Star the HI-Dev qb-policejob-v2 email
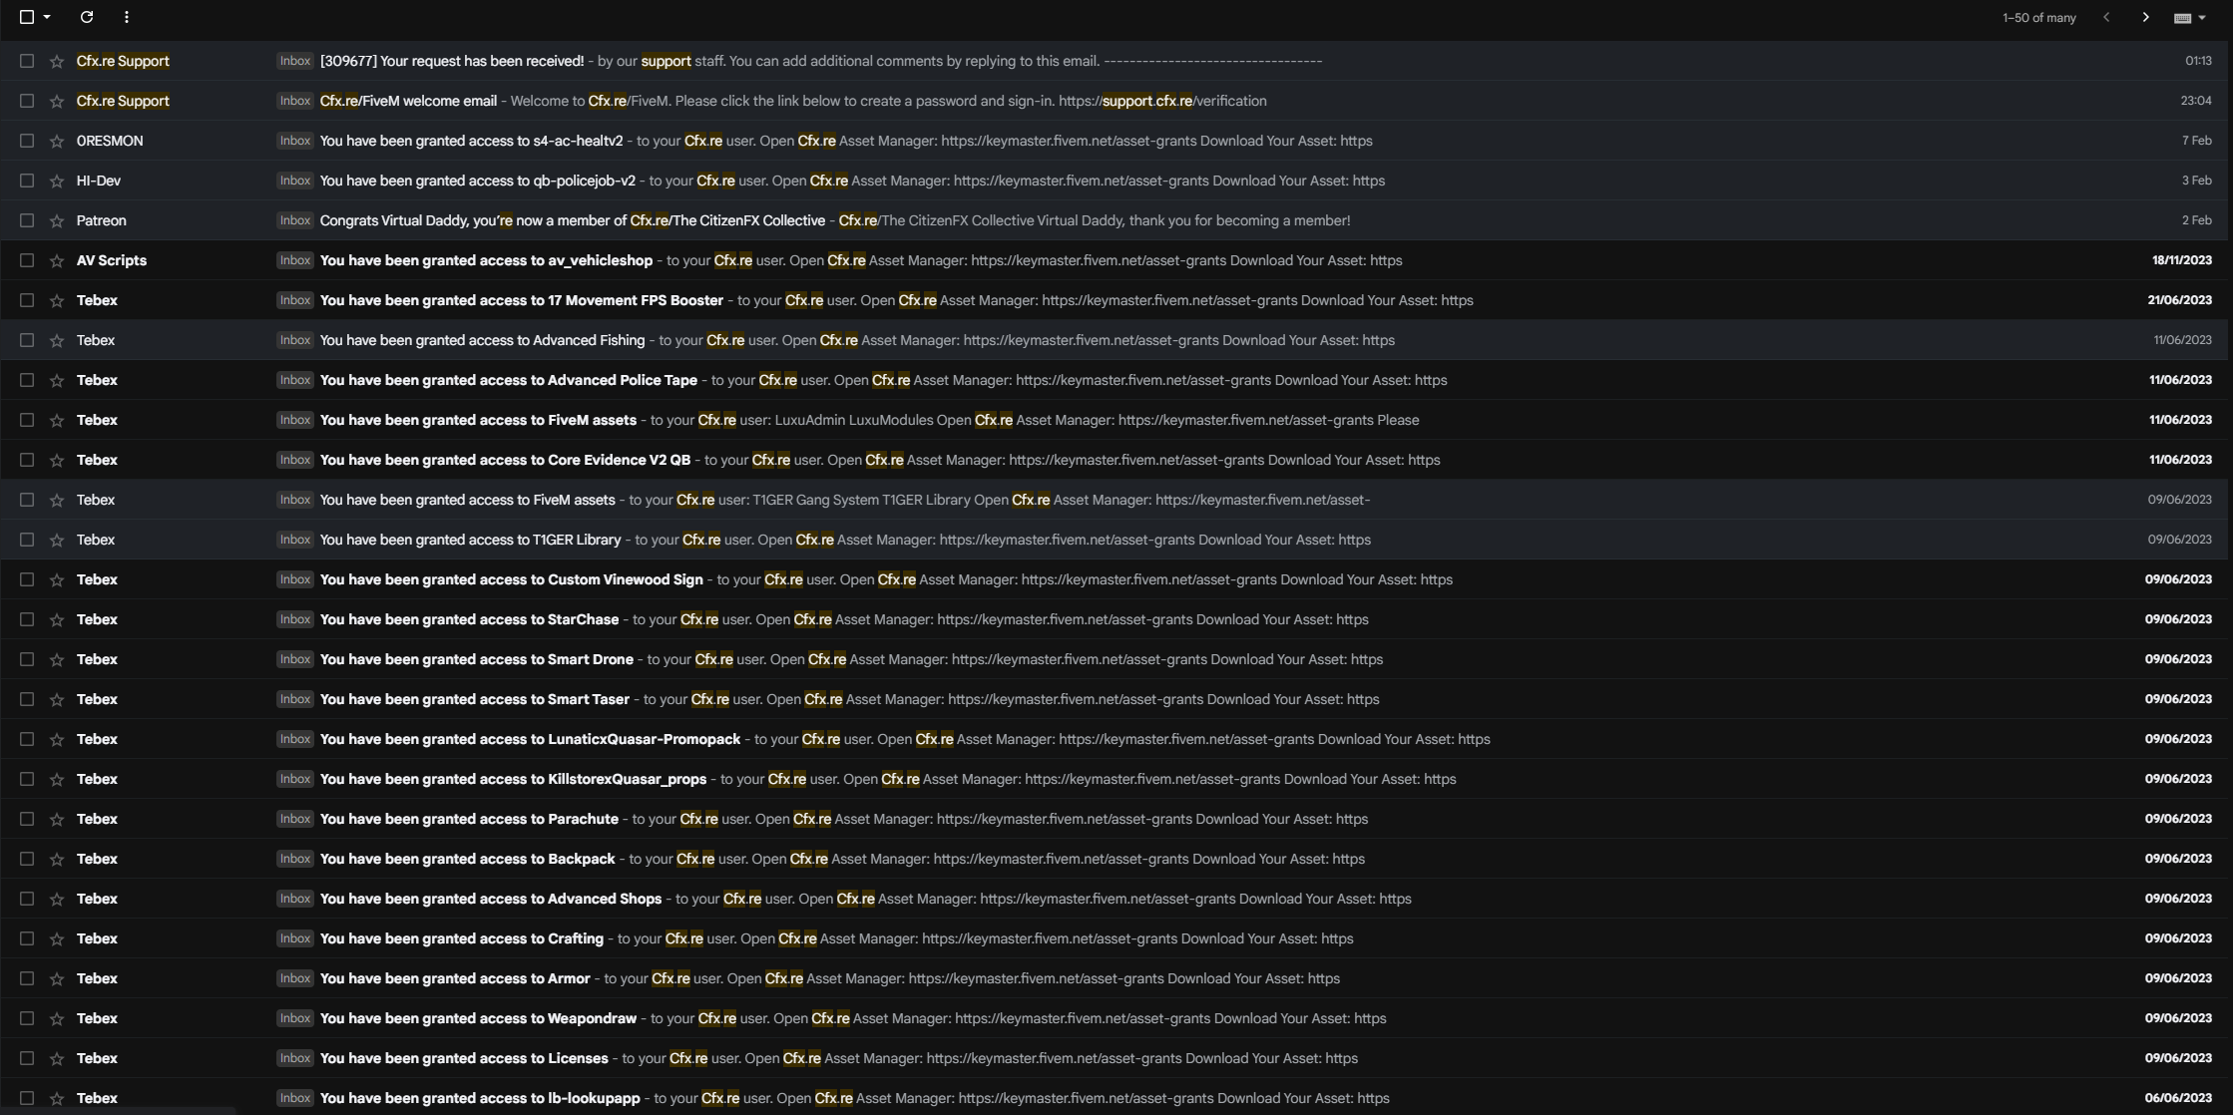The height and width of the screenshot is (1115, 2233). point(57,181)
